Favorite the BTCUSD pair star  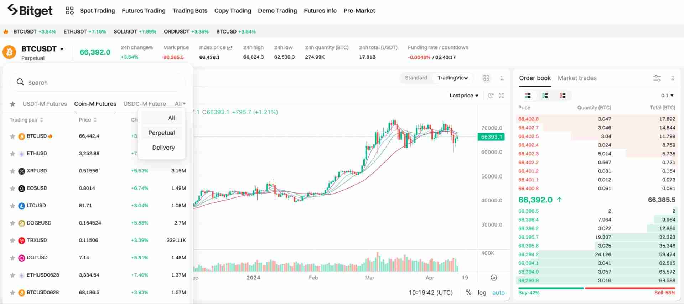12,136
